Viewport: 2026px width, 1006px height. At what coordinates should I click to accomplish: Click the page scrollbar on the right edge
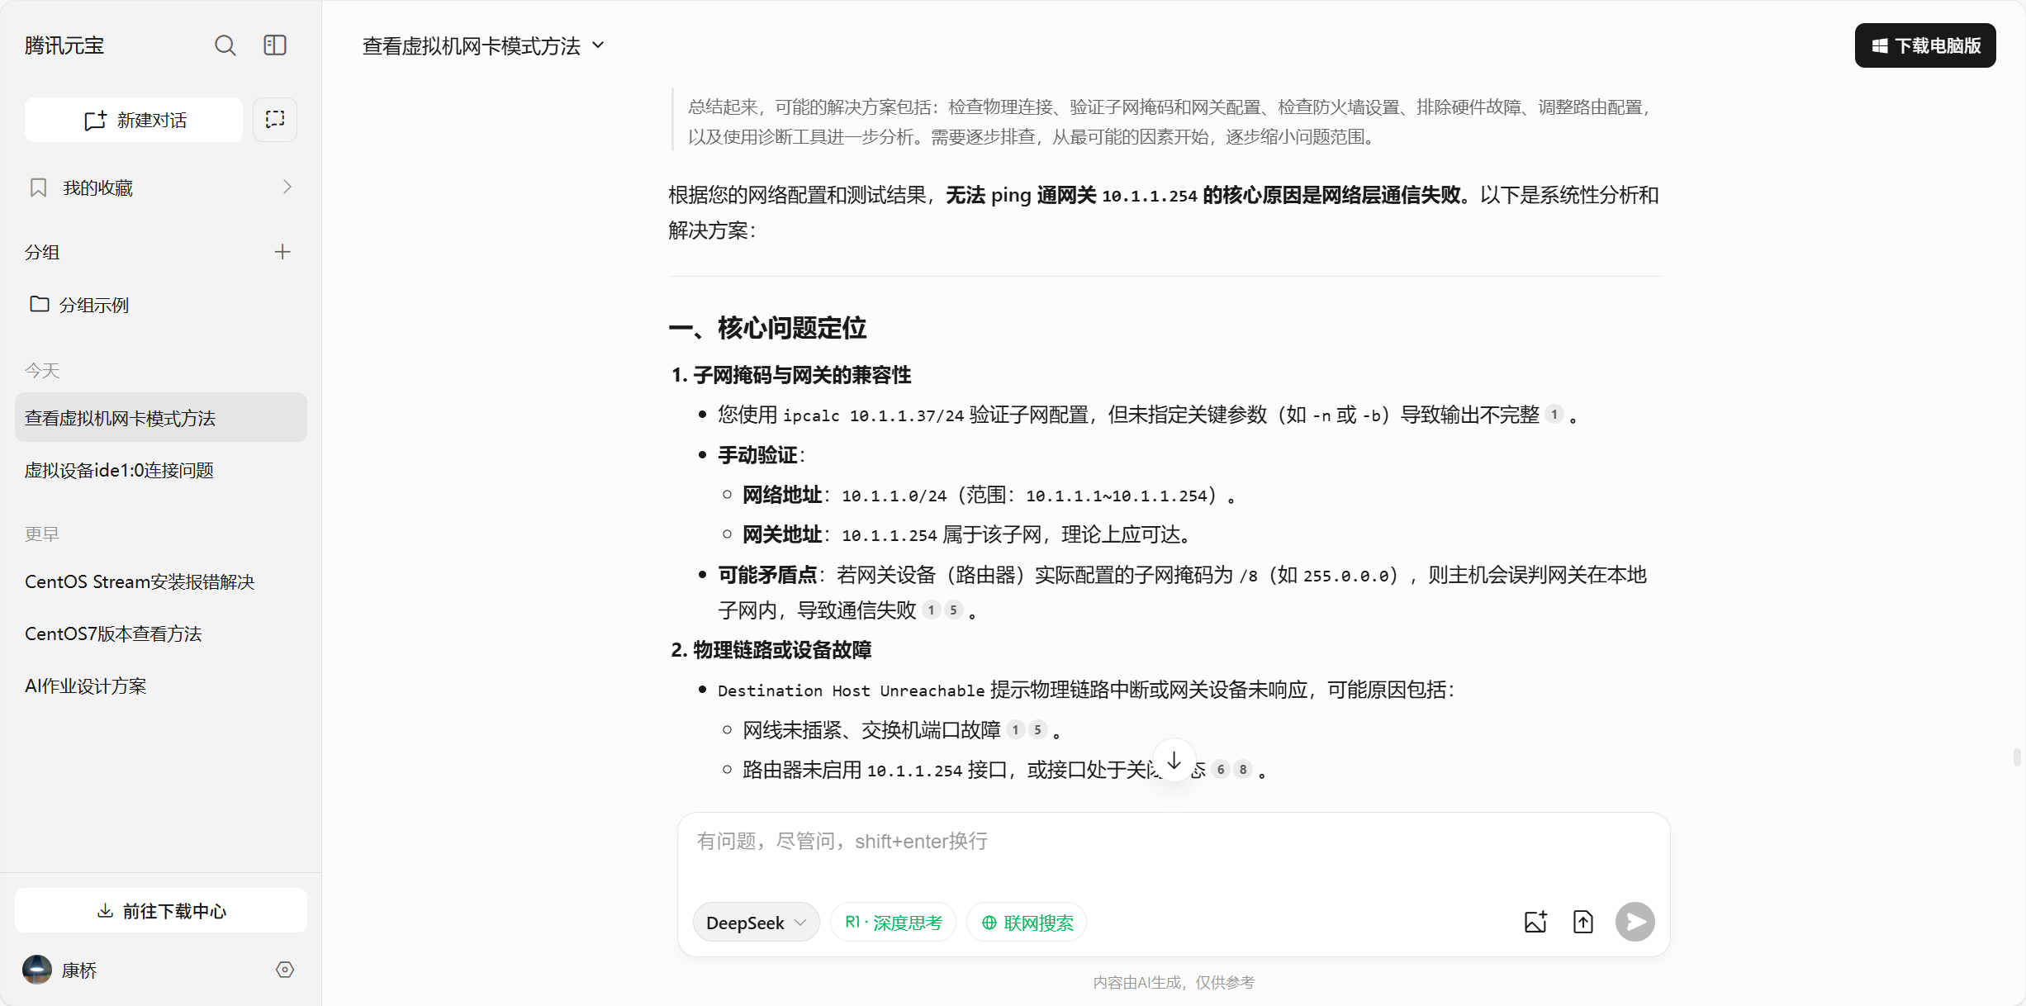coord(2016,757)
